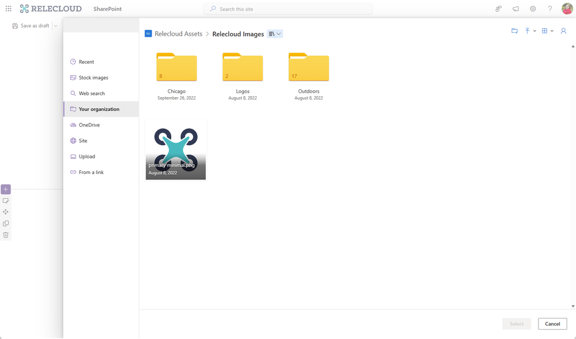The image size is (576, 339).
Task: Click the delete section trash icon
Action: pyautogui.click(x=6, y=235)
